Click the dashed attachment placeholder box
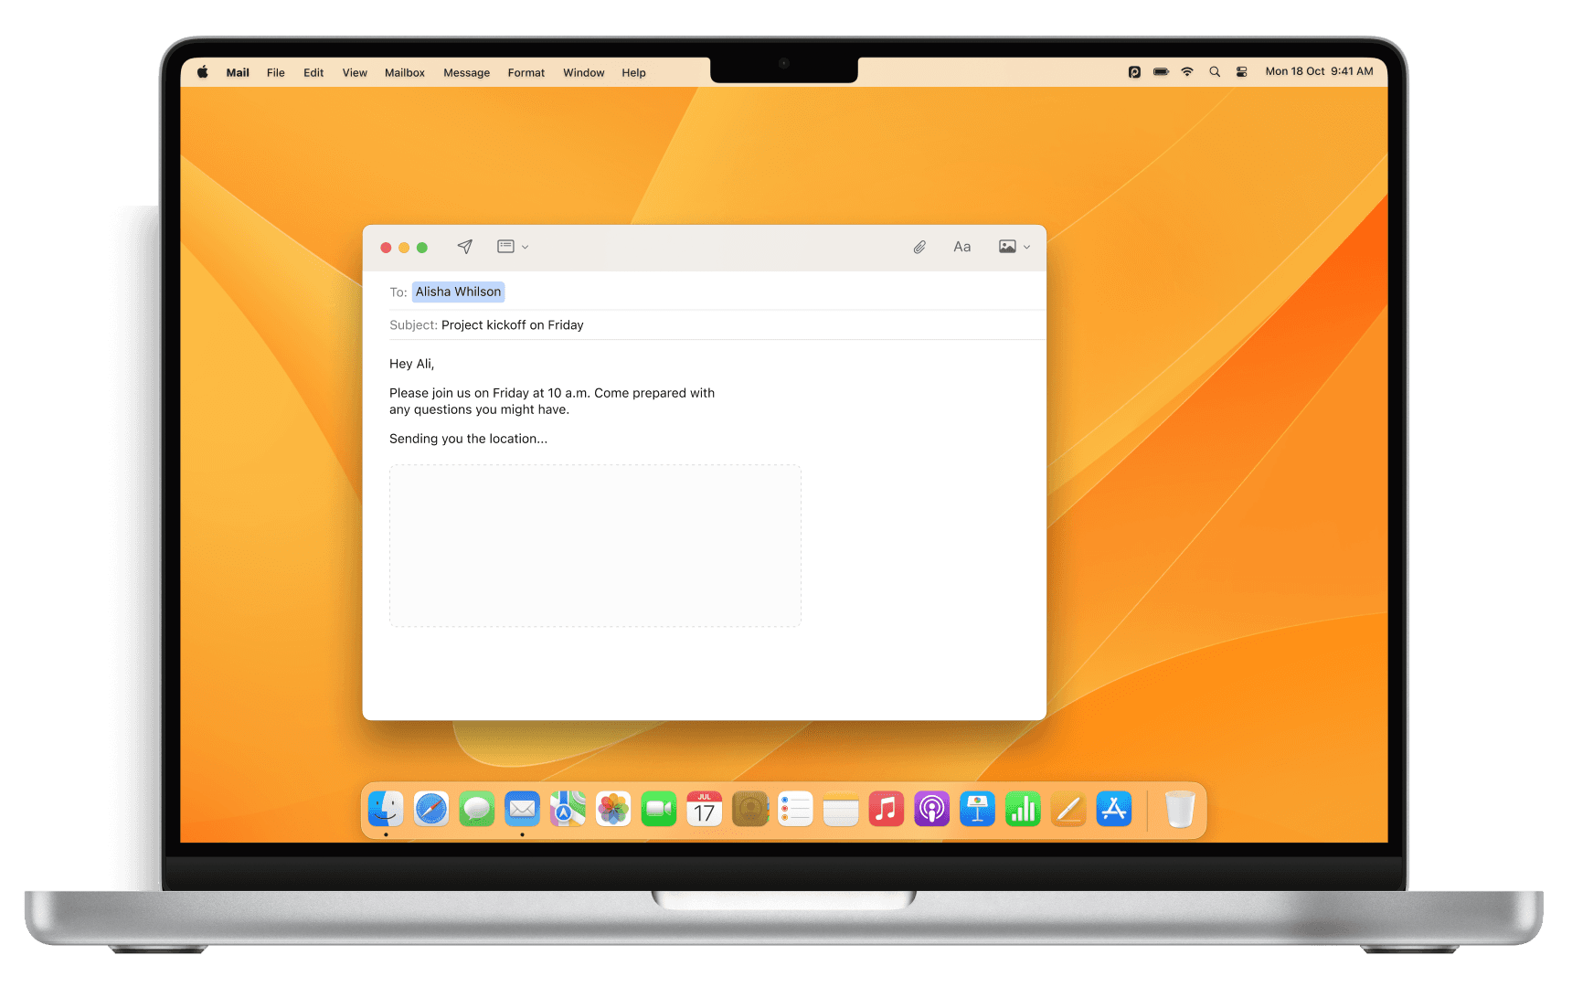The width and height of the screenshot is (1572, 987). click(x=595, y=546)
